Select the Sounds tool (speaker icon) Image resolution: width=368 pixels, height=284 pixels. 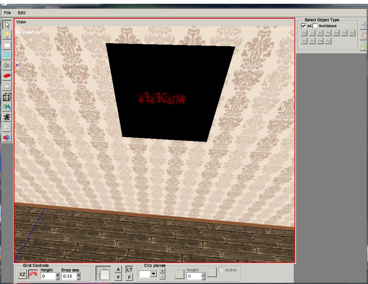pyautogui.click(x=7, y=66)
